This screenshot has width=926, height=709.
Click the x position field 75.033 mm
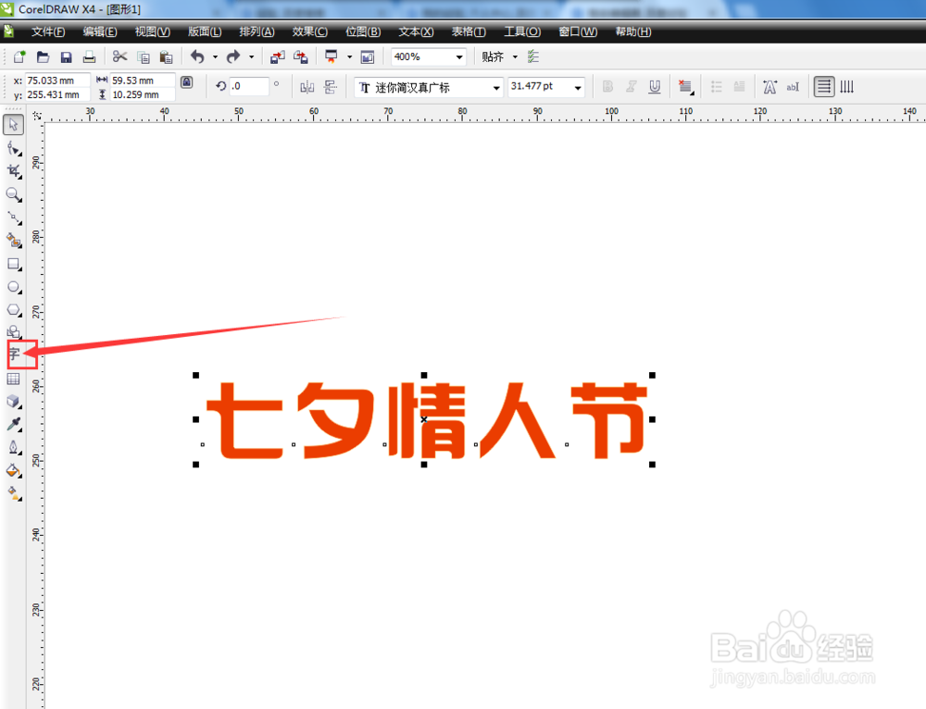pyautogui.click(x=57, y=81)
